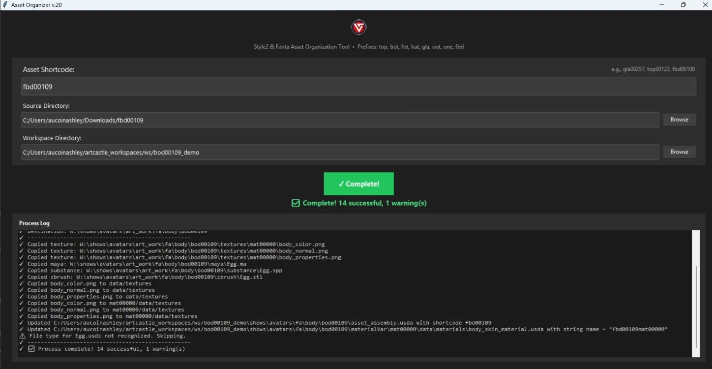712x369 pixels.
Task: Click the Process Log vertical scrollbar
Action: [696, 293]
